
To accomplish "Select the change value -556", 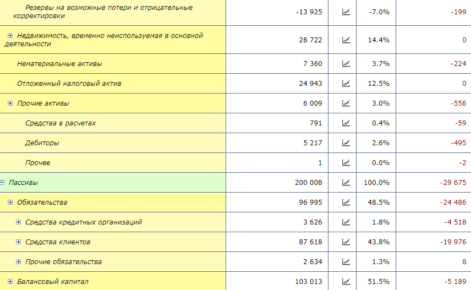I will coord(459,103).
